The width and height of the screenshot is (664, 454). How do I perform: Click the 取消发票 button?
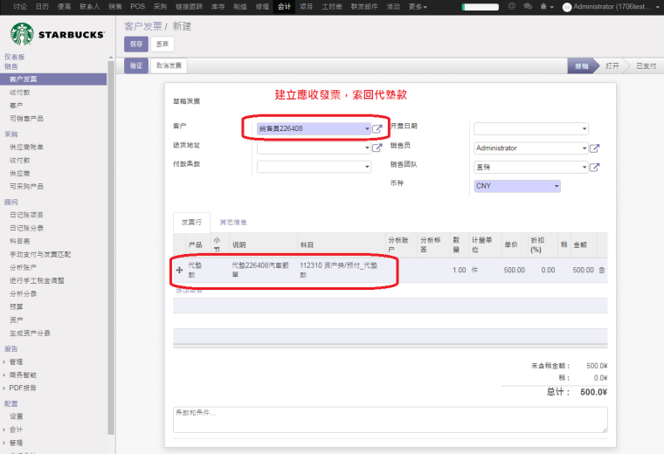pos(169,65)
